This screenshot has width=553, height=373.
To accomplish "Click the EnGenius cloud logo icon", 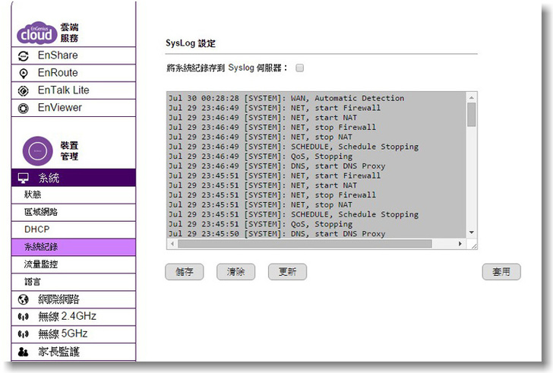I will point(36,33).
